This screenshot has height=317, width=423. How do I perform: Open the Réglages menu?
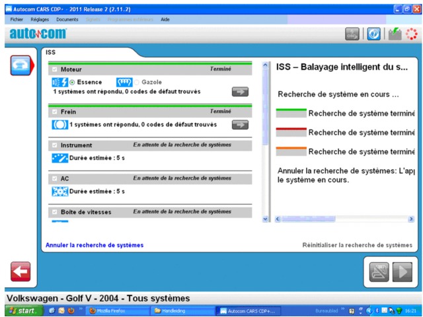coord(40,19)
